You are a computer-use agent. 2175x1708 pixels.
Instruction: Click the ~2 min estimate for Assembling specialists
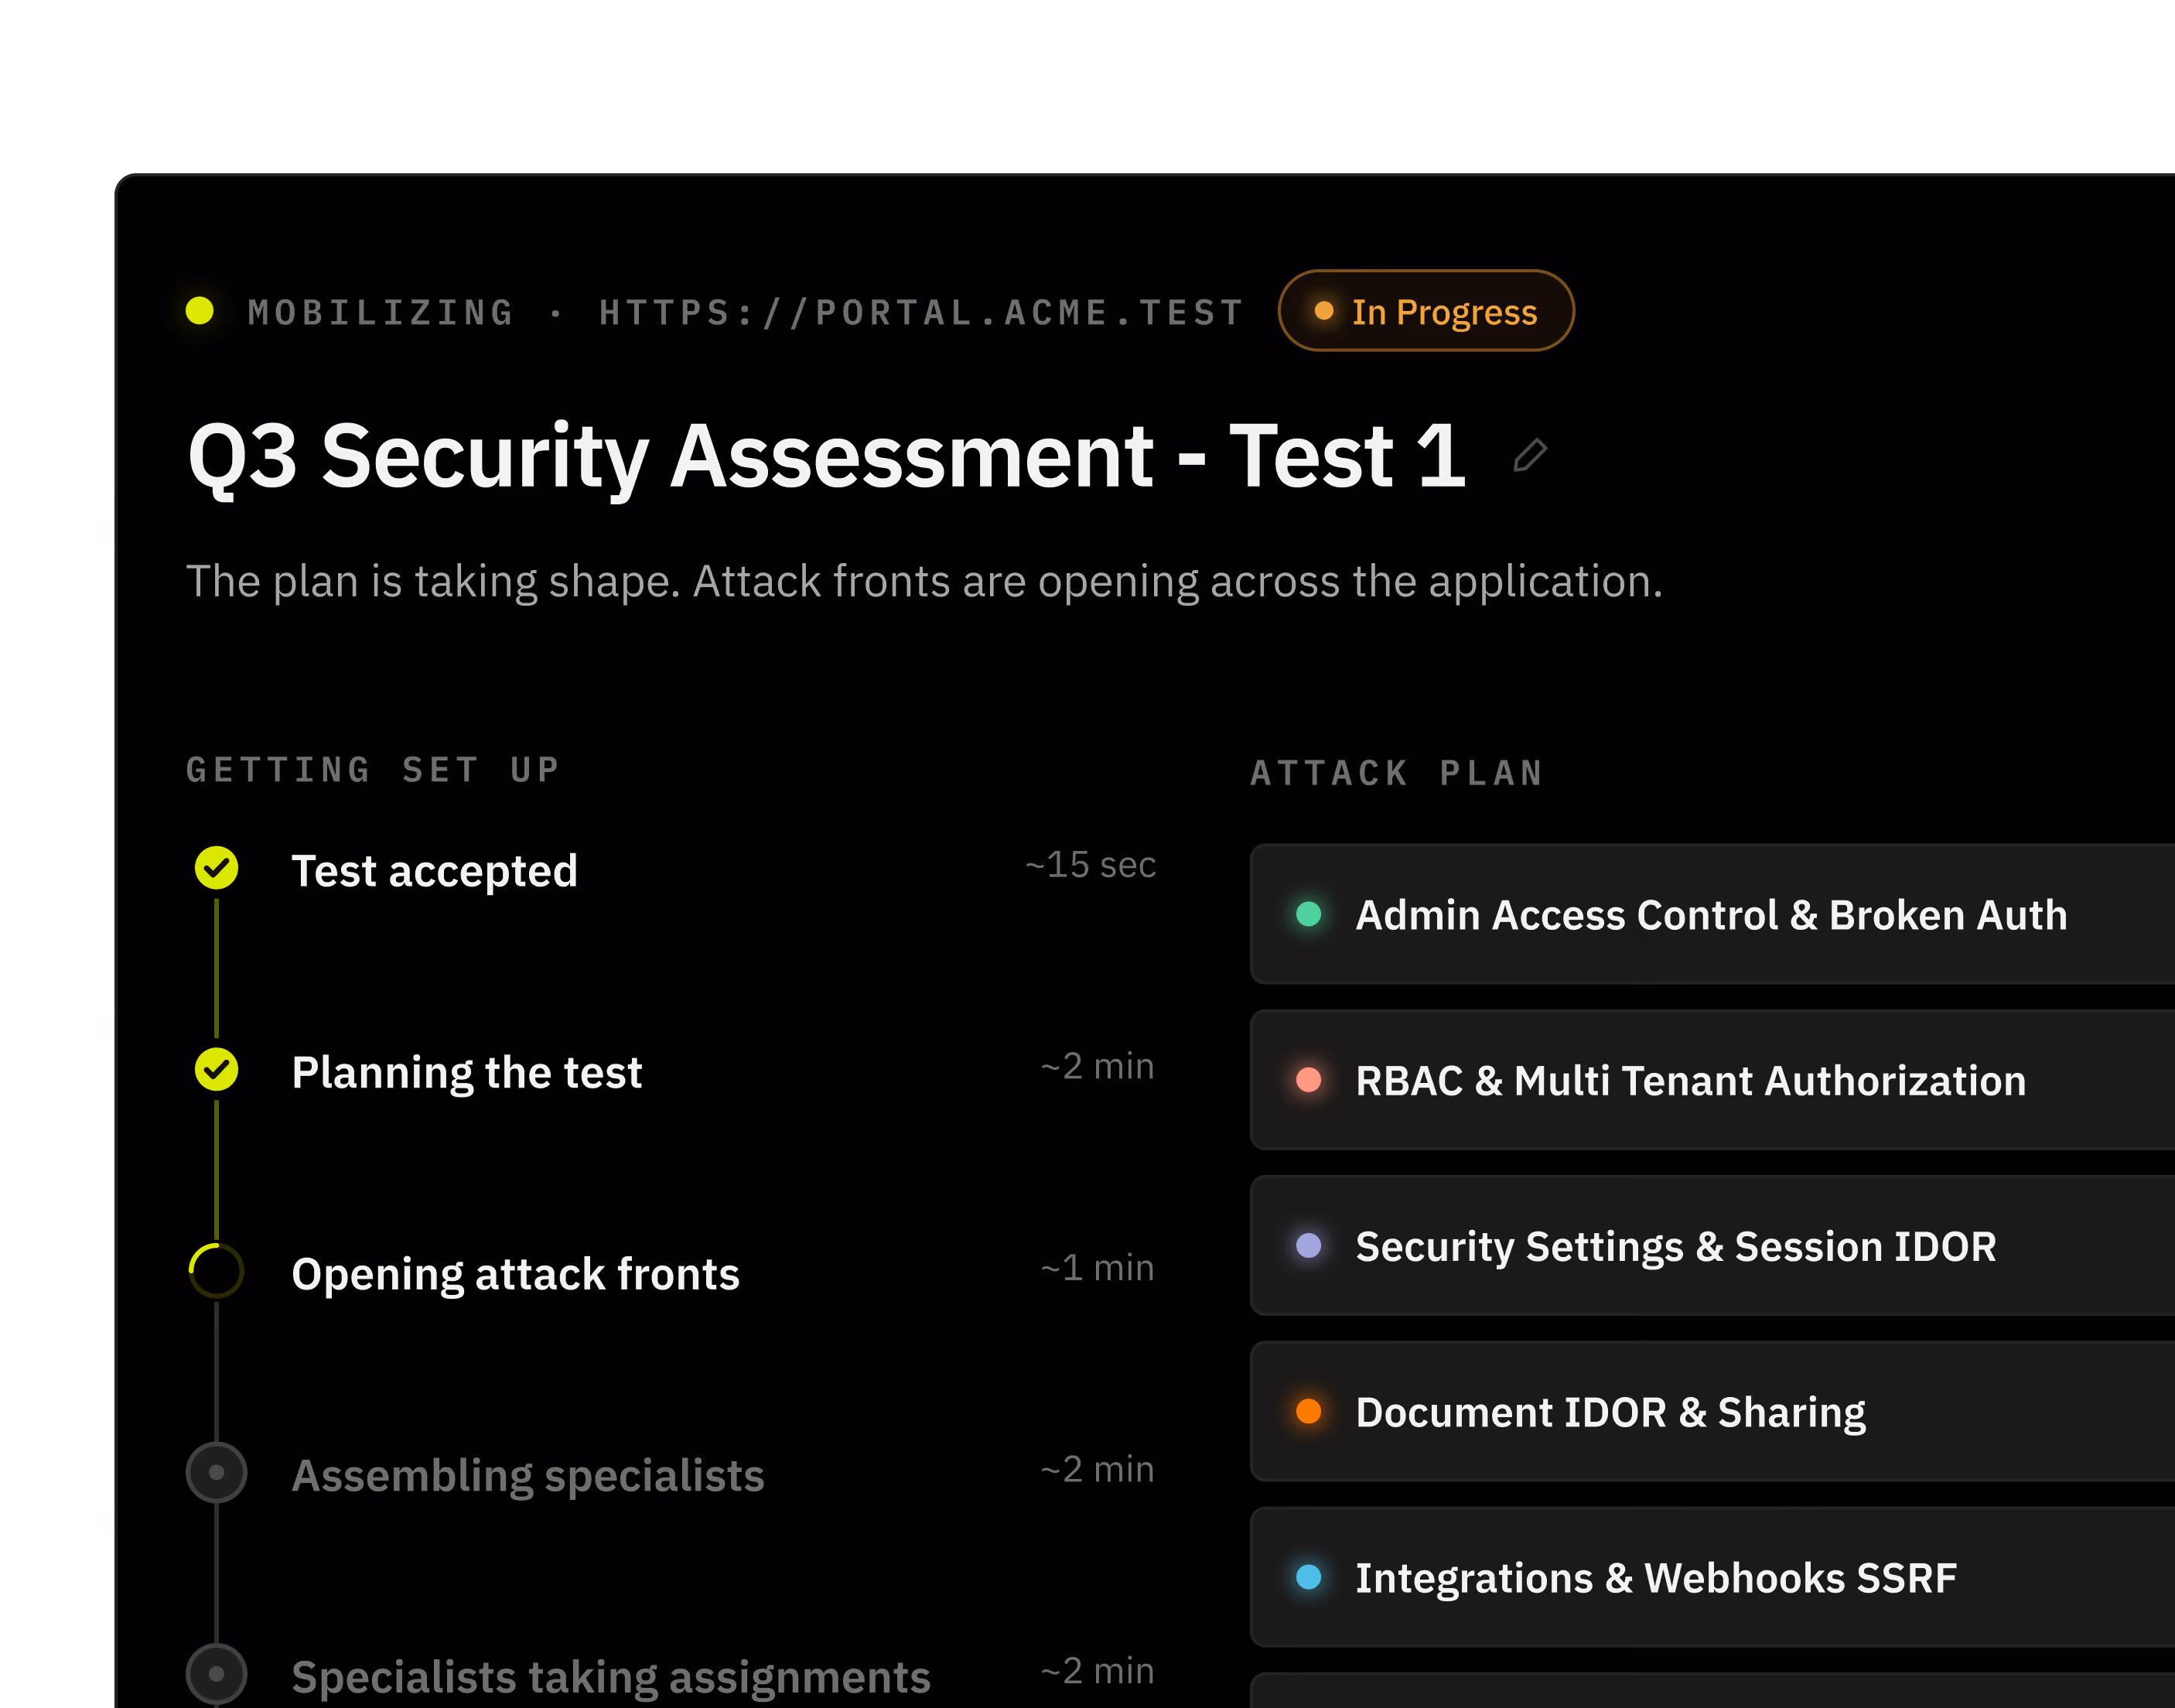point(1097,1470)
